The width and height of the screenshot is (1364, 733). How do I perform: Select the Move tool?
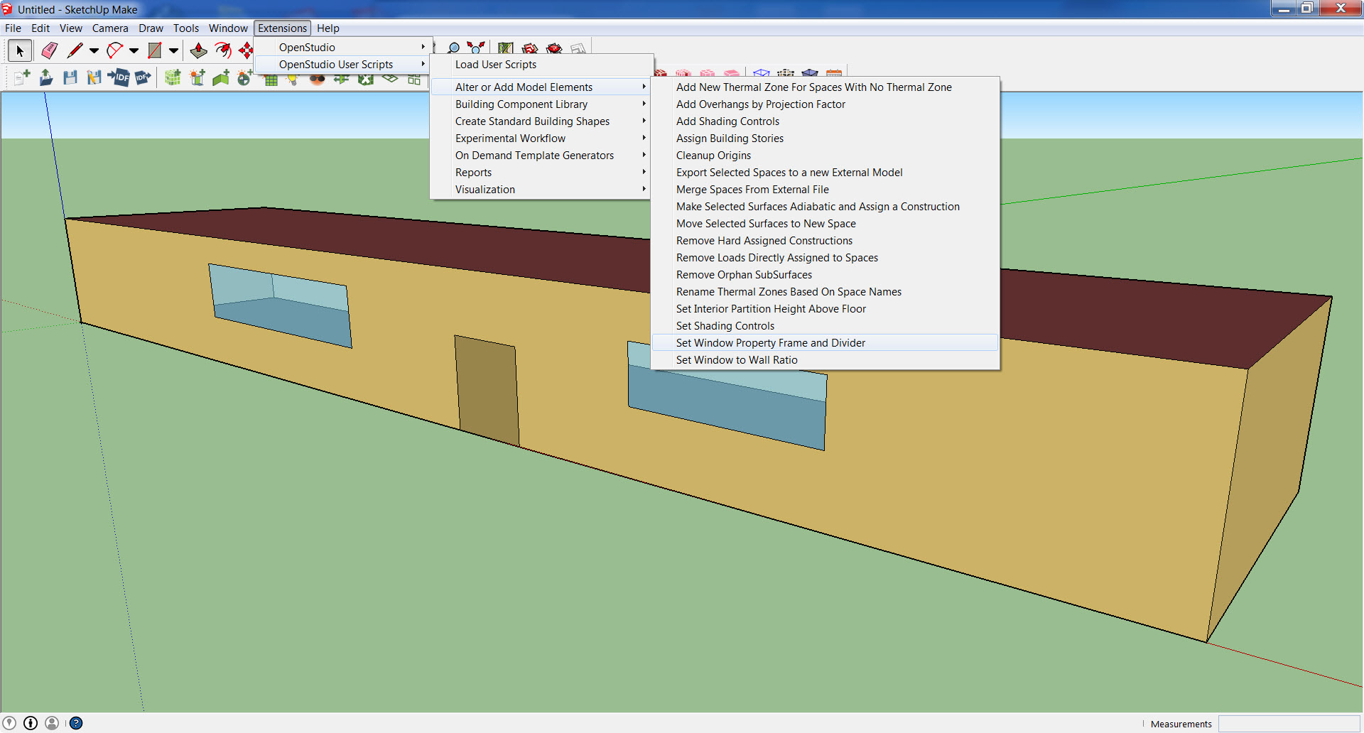point(247,50)
